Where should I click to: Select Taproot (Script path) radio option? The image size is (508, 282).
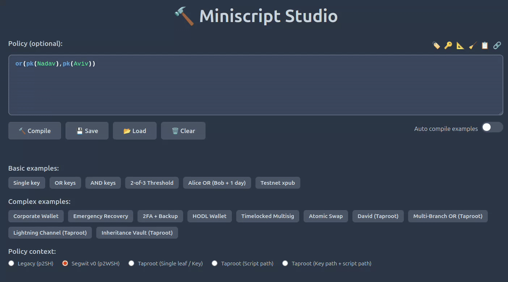(215, 263)
